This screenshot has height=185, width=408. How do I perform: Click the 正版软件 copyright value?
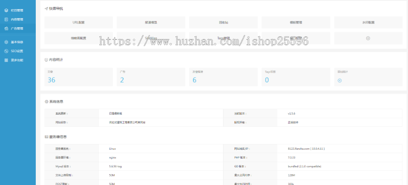(x=293, y=122)
